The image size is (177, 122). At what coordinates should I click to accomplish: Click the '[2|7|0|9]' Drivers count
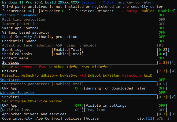166,71
